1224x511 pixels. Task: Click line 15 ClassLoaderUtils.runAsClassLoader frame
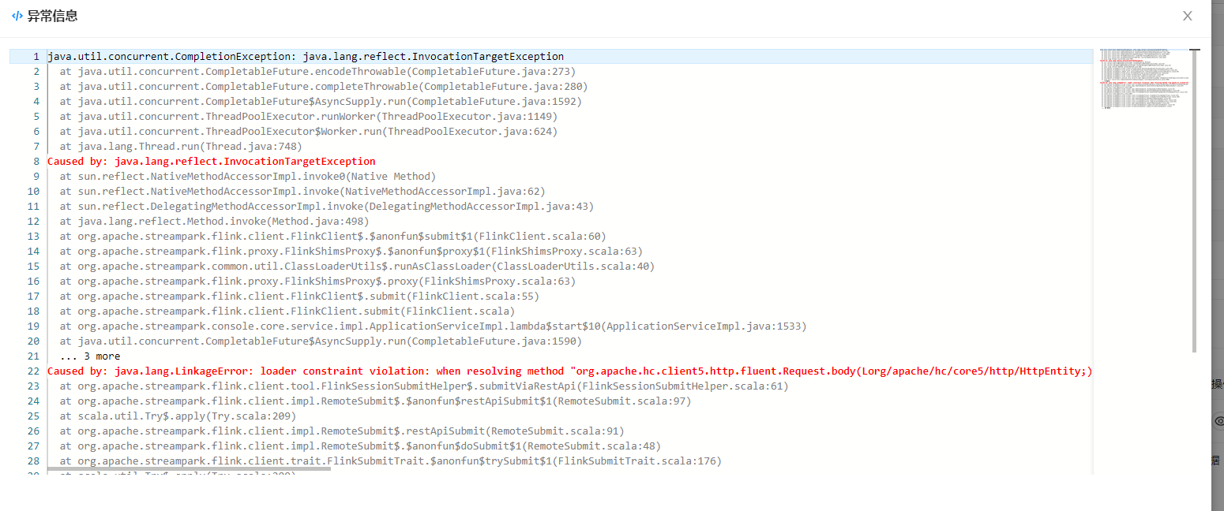point(357,267)
